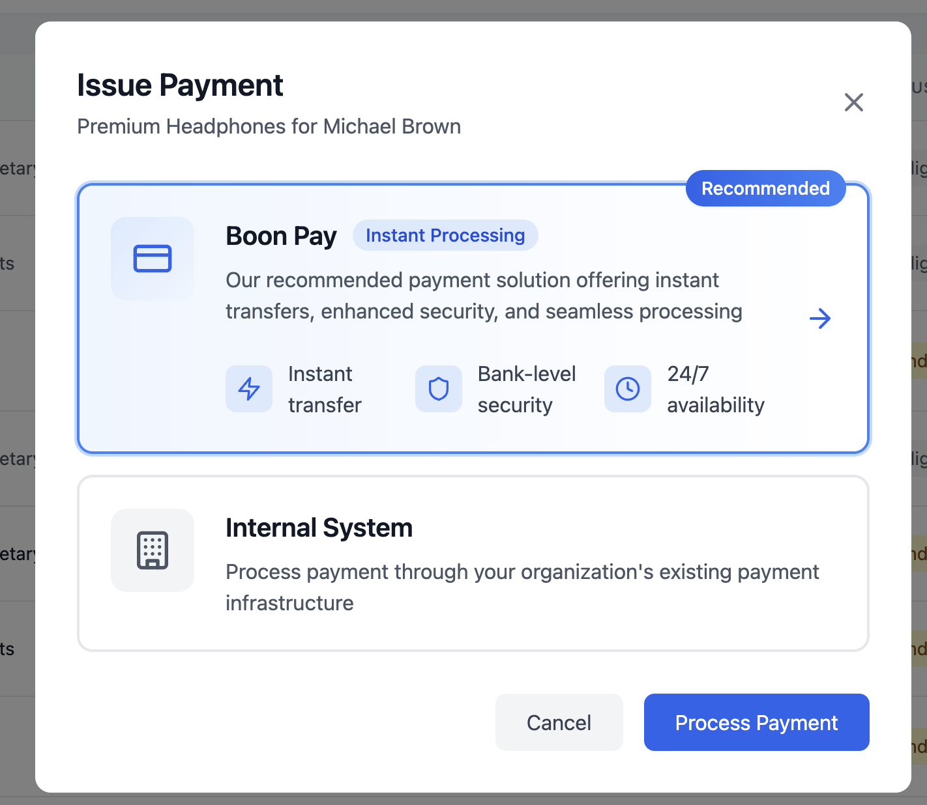Click the shield Bank-level security icon
This screenshot has width=927, height=805.
click(439, 389)
